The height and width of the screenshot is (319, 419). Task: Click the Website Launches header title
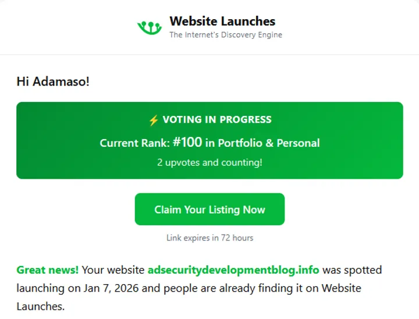tap(222, 22)
